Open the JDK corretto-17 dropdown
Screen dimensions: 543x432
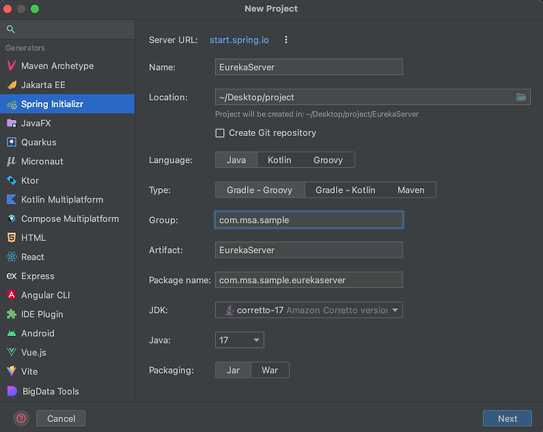[309, 310]
